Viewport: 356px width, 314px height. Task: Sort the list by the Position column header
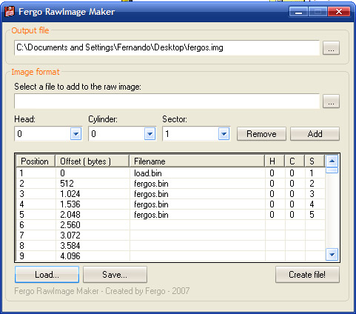point(36,161)
